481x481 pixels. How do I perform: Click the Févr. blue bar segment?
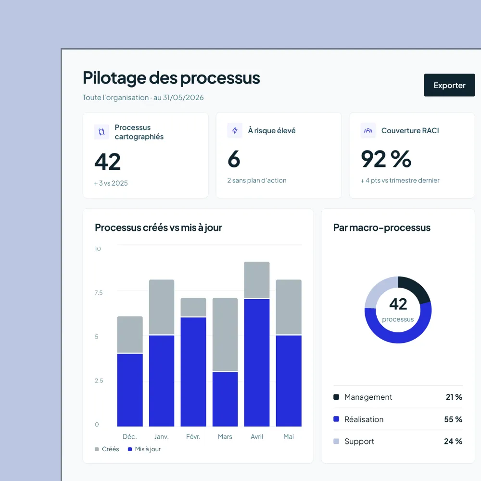[193, 372]
